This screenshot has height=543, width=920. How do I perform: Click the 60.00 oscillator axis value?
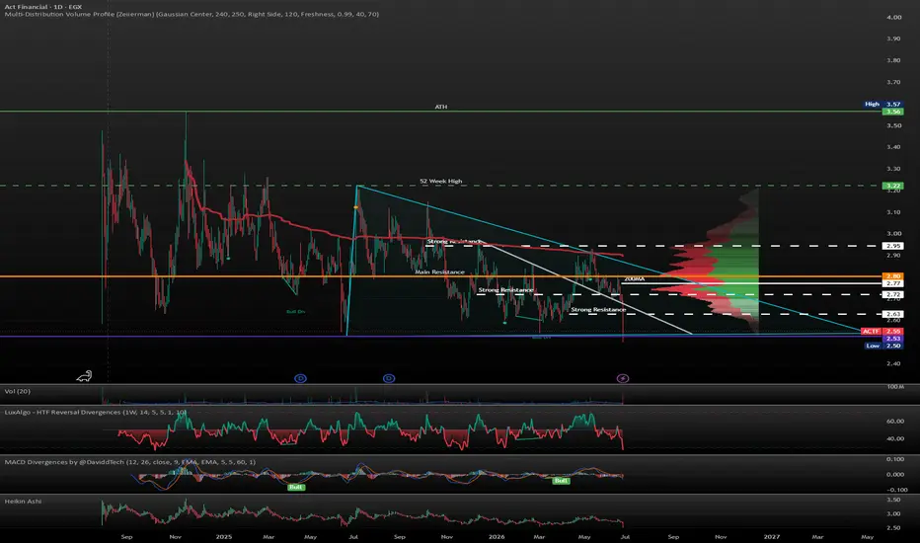tap(895, 421)
